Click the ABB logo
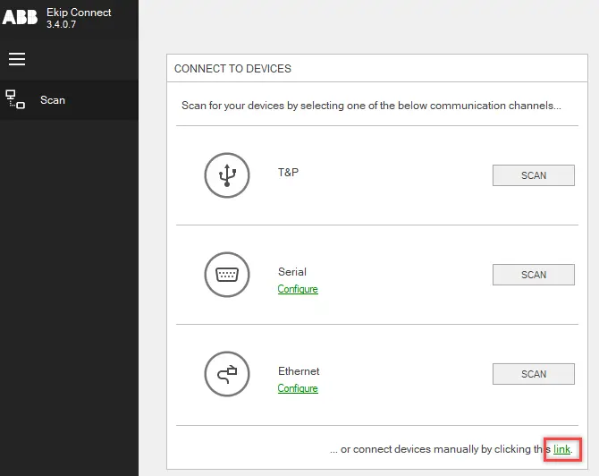The image size is (599, 476). pos(20,18)
